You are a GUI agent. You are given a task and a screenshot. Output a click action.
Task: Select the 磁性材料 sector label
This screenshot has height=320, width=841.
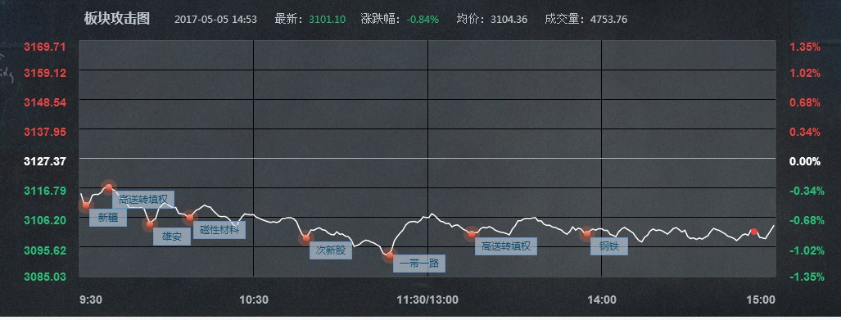tap(219, 230)
